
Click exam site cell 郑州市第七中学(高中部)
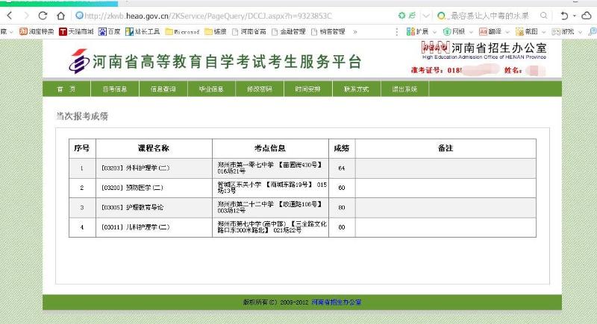[x=270, y=227]
